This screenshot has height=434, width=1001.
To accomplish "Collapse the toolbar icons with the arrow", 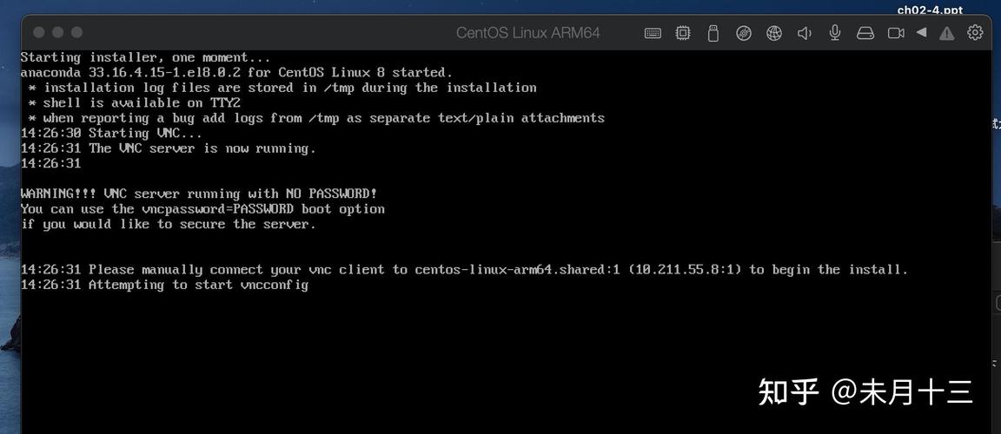I will click(x=921, y=32).
